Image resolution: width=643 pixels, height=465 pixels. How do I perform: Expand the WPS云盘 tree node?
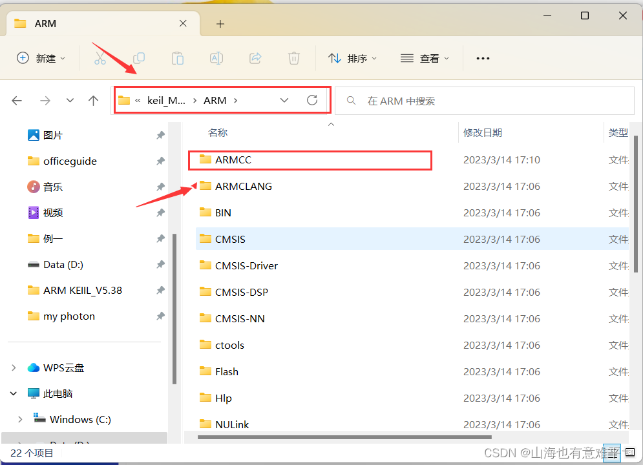[14, 367]
